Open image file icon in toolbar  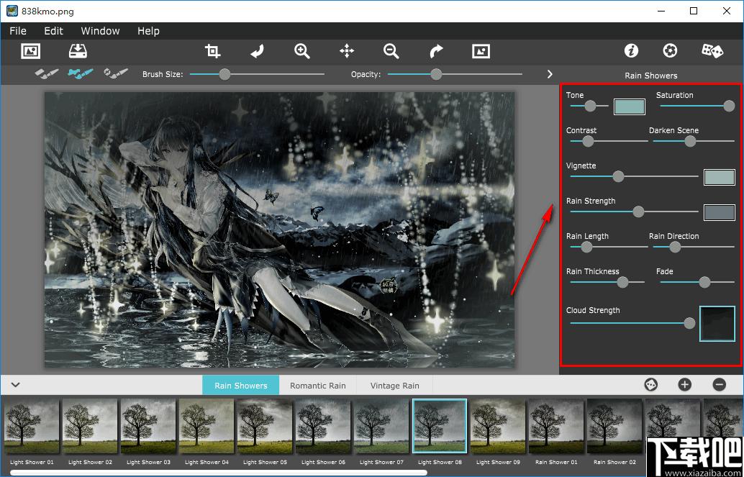click(x=31, y=51)
